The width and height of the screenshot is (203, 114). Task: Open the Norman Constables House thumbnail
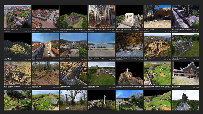[186, 45]
